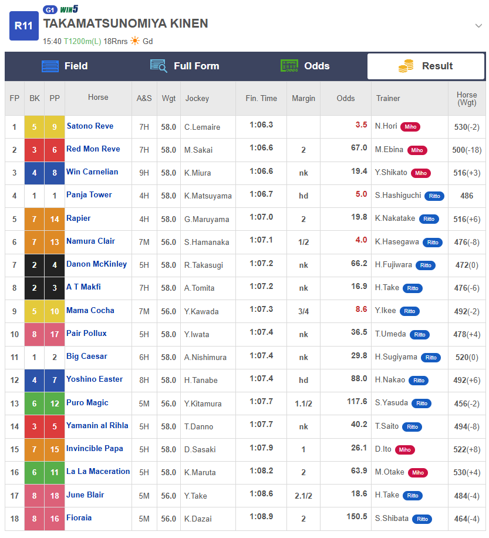Switch to the Odds tab
Viewport: 489px width, 538px height.
click(305, 66)
